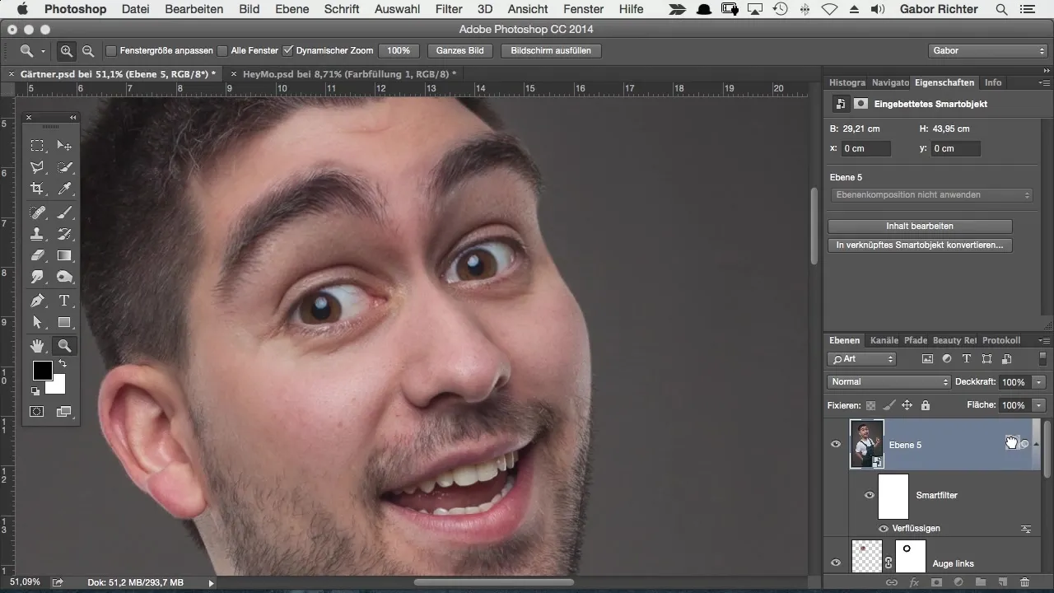
Task: Select the Type tool
Action: pyautogui.click(x=64, y=301)
